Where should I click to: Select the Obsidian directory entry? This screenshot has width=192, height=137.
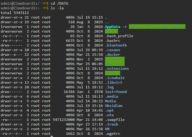tap(114, 106)
